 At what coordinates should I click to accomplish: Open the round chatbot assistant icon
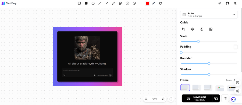click(x=233, y=99)
